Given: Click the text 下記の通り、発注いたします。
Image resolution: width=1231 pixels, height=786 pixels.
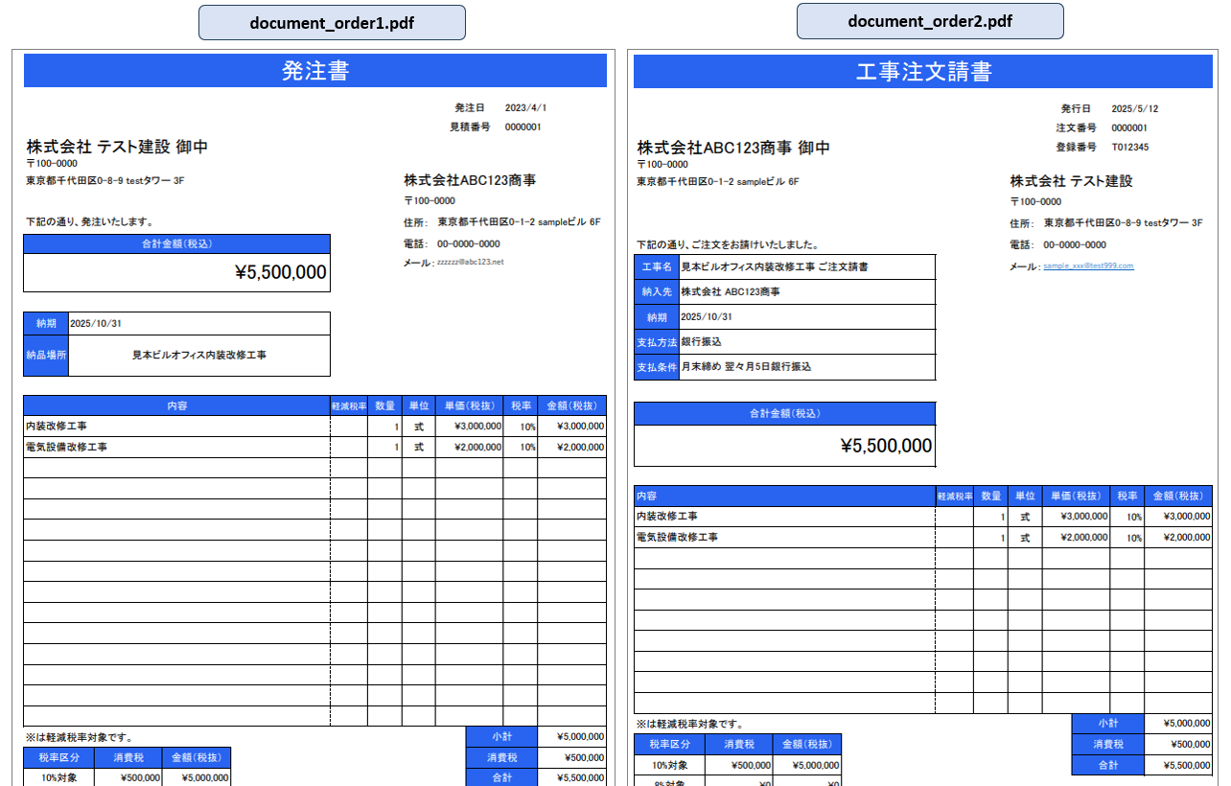Looking at the screenshot, I should click(90, 222).
